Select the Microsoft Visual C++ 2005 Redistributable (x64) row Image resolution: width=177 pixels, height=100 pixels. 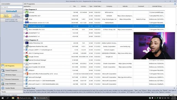click(94, 84)
